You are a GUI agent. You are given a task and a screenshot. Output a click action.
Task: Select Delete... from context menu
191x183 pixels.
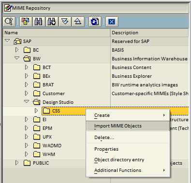pos(128,138)
